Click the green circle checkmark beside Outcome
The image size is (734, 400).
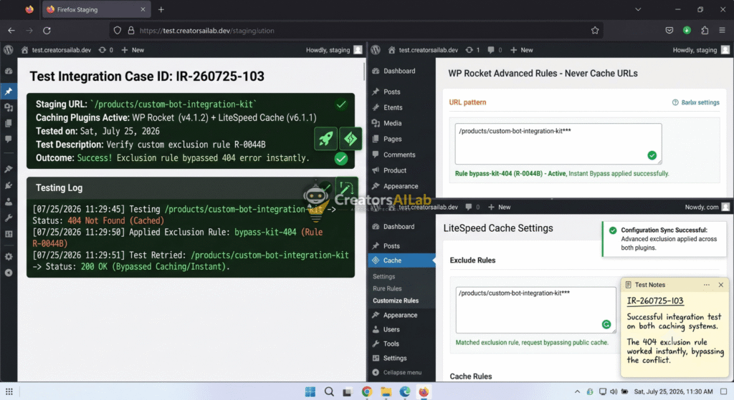(x=341, y=159)
